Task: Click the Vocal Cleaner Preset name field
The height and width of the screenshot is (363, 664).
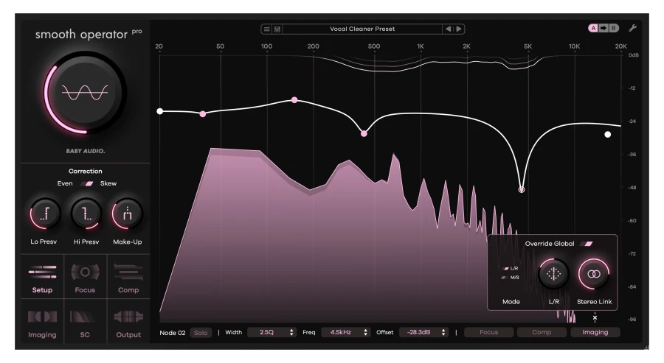Action: tap(362, 29)
